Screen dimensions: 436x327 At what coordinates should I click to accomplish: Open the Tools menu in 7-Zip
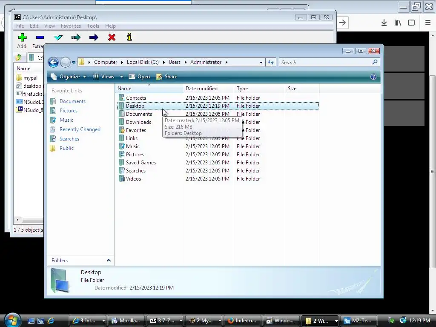tap(93, 26)
